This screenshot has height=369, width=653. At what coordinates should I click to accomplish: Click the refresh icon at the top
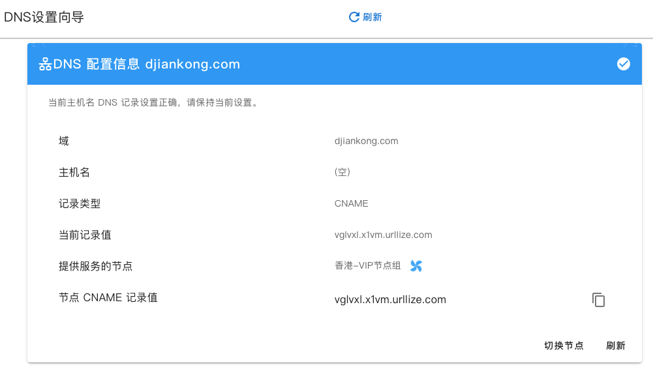point(354,17)
